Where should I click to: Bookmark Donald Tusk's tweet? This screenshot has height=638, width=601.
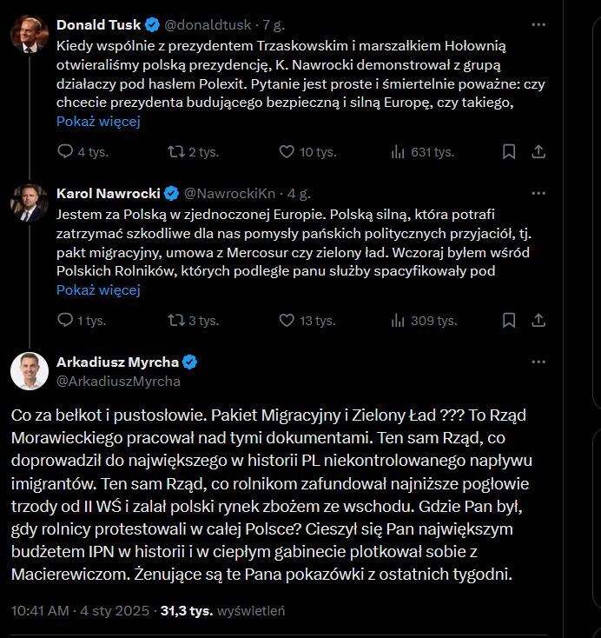point(509,151)
